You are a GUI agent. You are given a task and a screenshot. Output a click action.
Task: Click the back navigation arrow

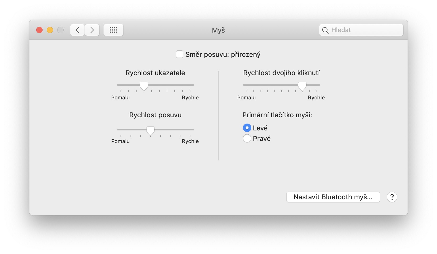coord(77,30)
